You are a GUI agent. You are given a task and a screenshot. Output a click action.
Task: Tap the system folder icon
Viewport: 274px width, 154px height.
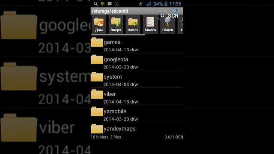(97, 77)
